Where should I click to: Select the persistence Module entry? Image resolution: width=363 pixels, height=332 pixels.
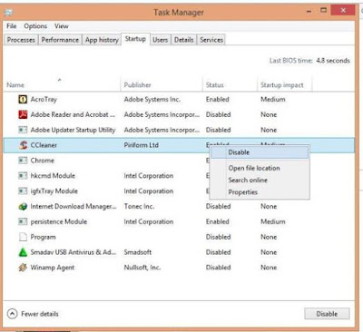click(59, 221)
